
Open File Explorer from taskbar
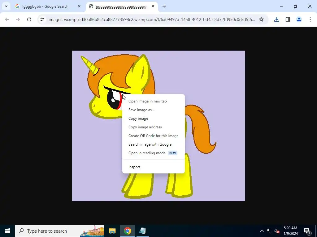(x=112, y=231)
